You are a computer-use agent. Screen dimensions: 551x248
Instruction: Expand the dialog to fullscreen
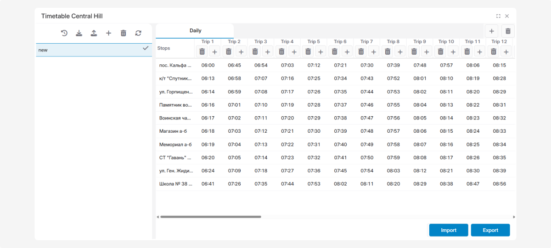coord(498,16)
